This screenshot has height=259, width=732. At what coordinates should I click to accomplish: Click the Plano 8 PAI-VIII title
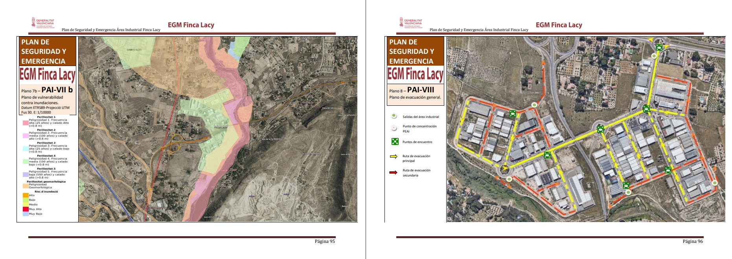[412, 90]
